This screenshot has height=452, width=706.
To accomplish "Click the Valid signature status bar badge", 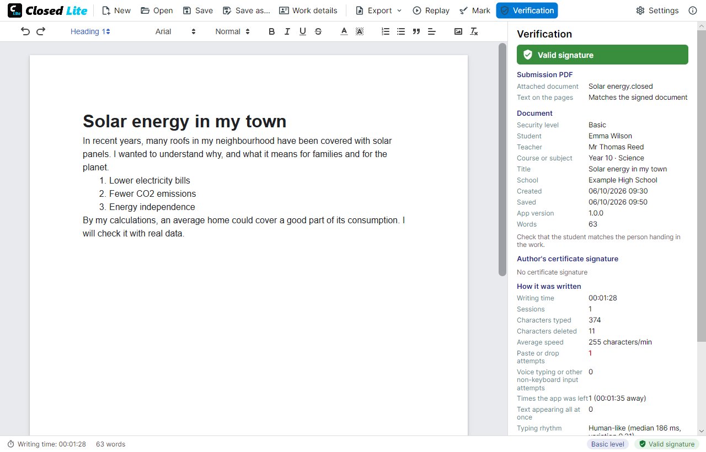I will [x=666, y=444].
